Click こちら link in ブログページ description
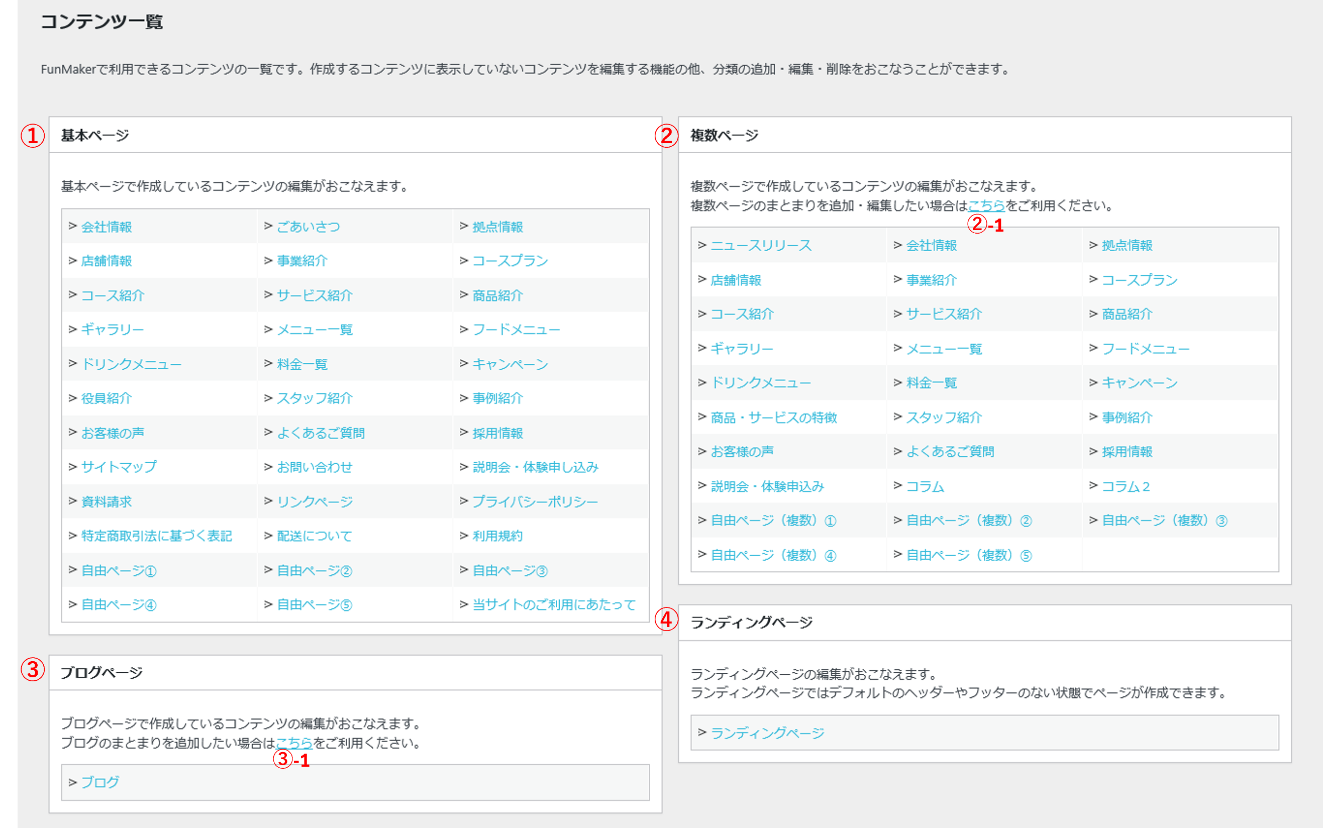1323x828 pixels. [x=294, y=743]
